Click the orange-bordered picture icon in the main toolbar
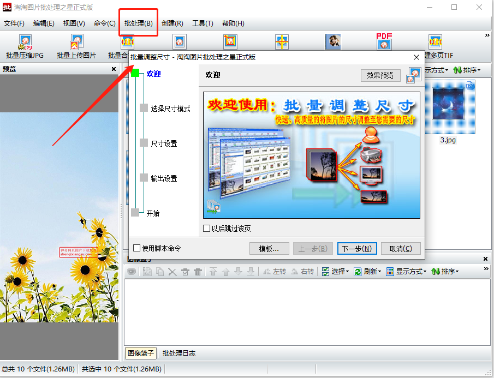 (x=230, y=42)
